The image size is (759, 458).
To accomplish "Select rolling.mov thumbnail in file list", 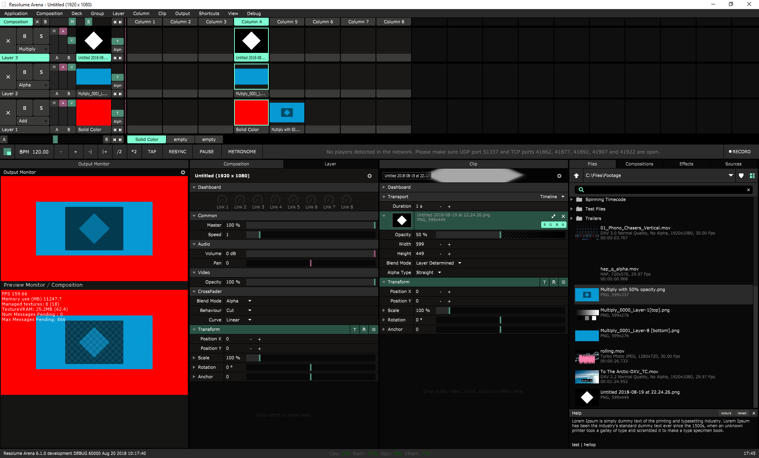I will coord(587,357).
